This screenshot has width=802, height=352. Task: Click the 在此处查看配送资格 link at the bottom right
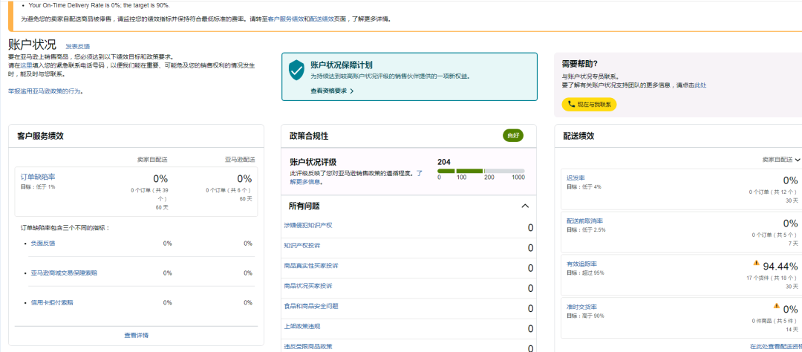[776, 346]
